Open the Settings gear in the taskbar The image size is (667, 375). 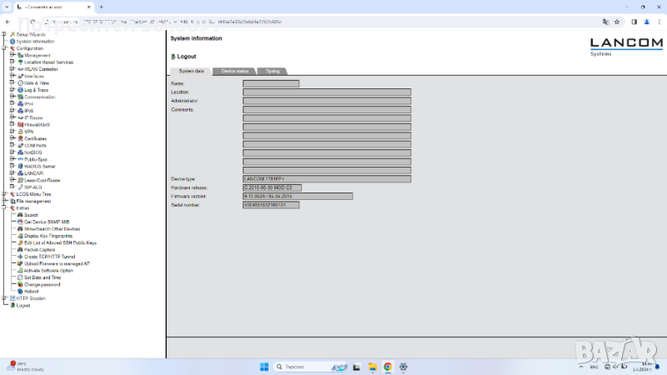(404, 367)
